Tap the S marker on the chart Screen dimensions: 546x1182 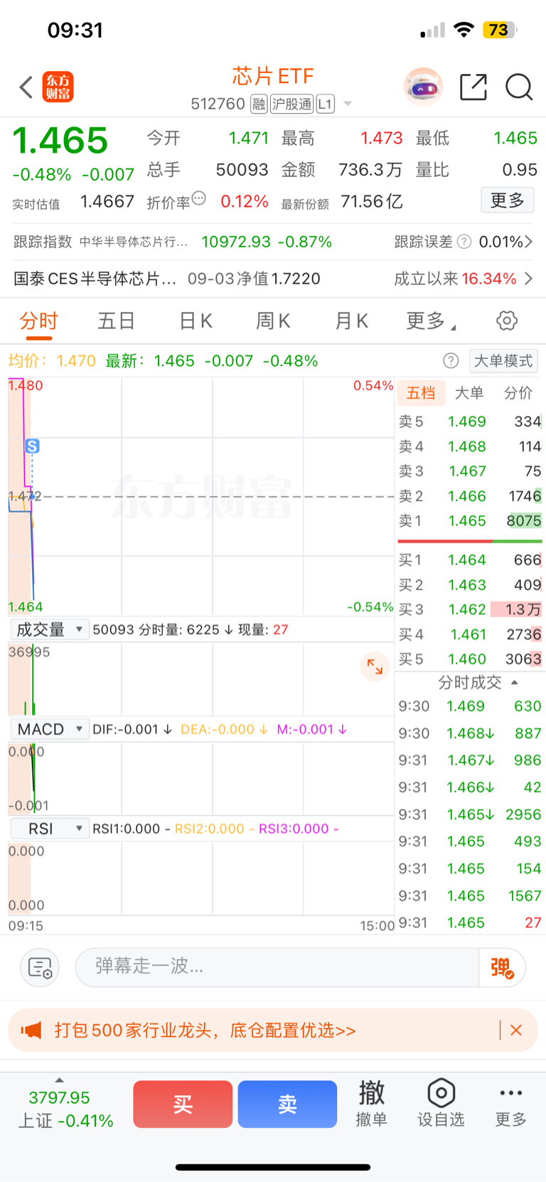[x=32, y=446]
